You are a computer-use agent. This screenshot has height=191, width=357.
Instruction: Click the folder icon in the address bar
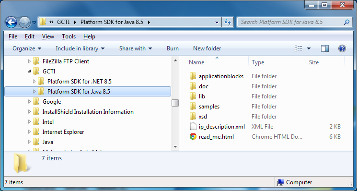click(x=43, y=22)
